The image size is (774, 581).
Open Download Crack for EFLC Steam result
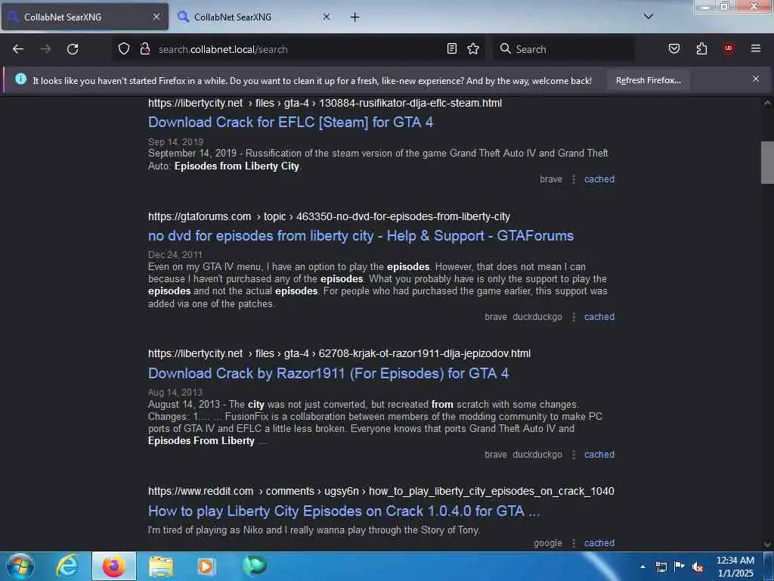click(x=291, y=122)
